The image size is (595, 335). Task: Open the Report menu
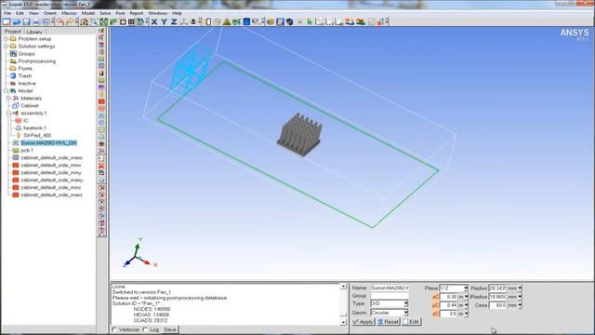click(x=137, y=13)
